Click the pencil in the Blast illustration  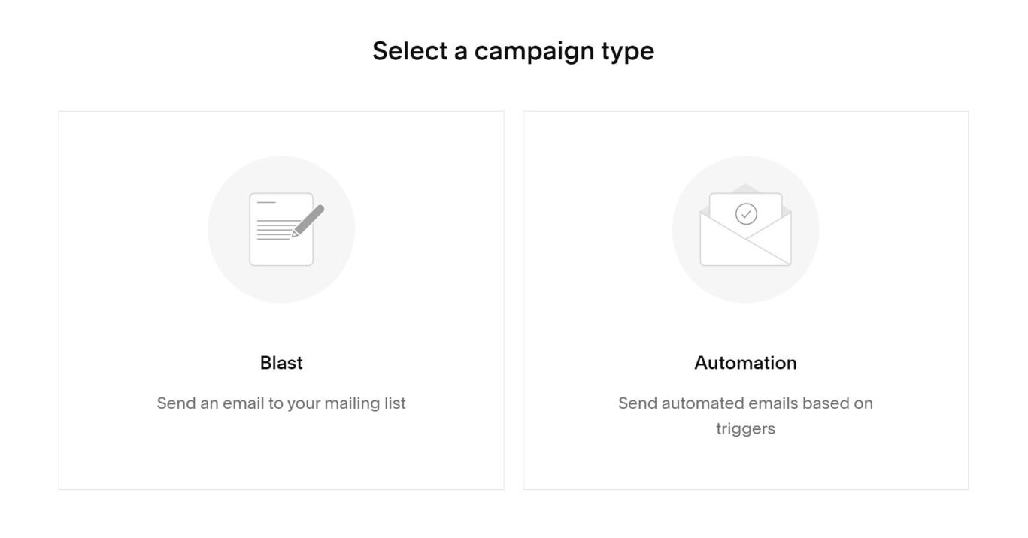[308, 221]
